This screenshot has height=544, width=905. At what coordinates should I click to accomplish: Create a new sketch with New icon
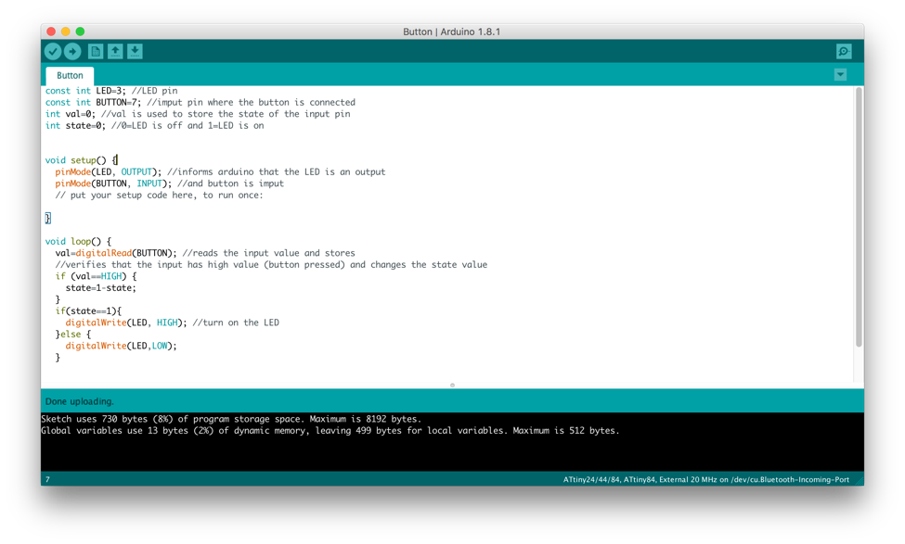point(96,51)
